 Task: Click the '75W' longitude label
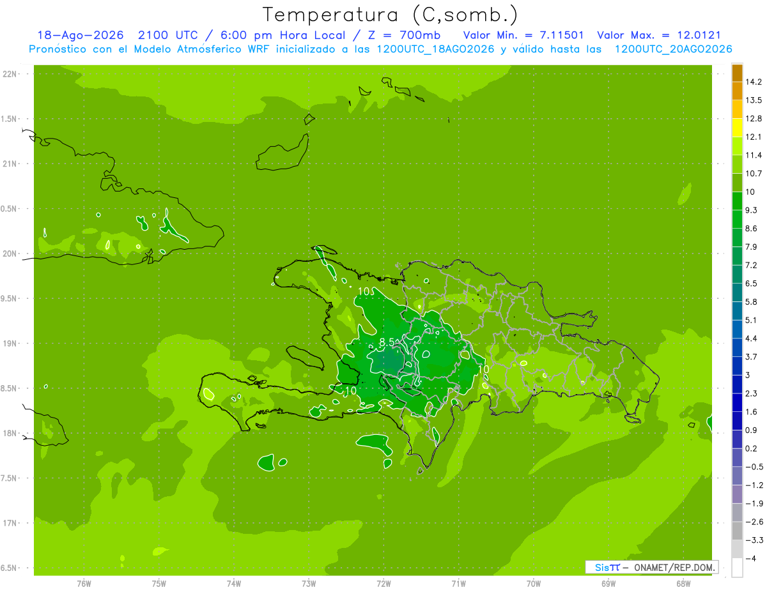(x=159, y=583)
